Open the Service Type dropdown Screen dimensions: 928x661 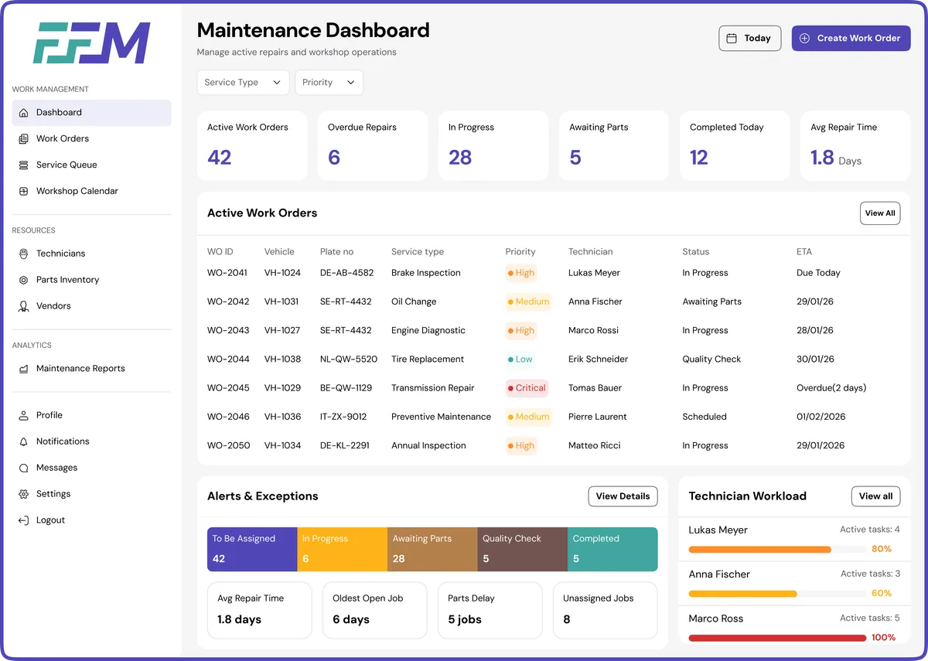coord(243,82)
